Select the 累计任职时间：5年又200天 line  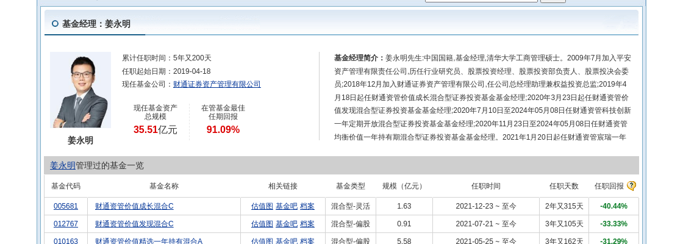pyautogui.click(x=167, y=58)
